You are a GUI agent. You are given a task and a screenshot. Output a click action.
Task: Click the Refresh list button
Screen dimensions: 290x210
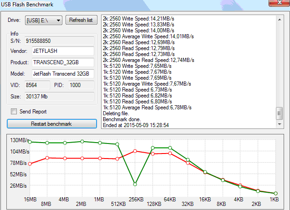[x=82, y=20]
